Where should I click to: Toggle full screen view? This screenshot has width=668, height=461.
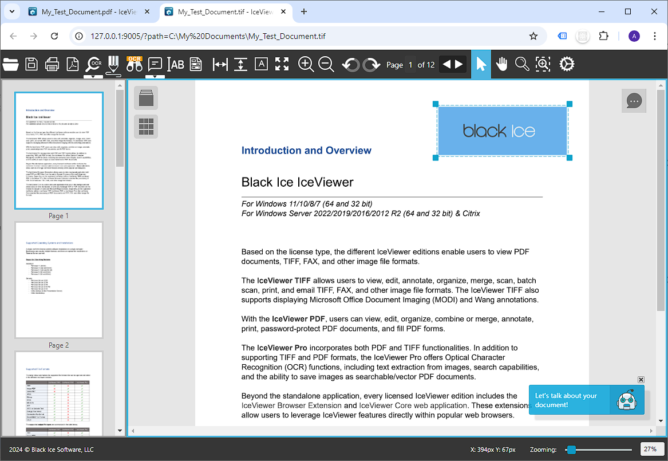(282, 64)
